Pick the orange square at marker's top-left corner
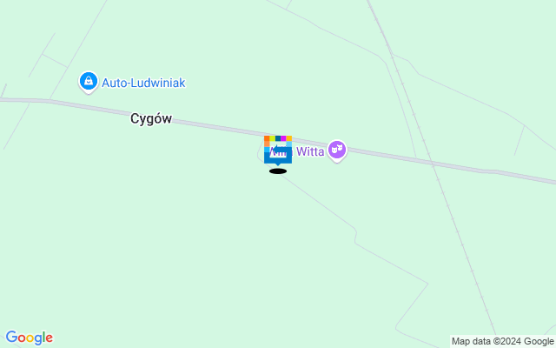 coord(267,138)
